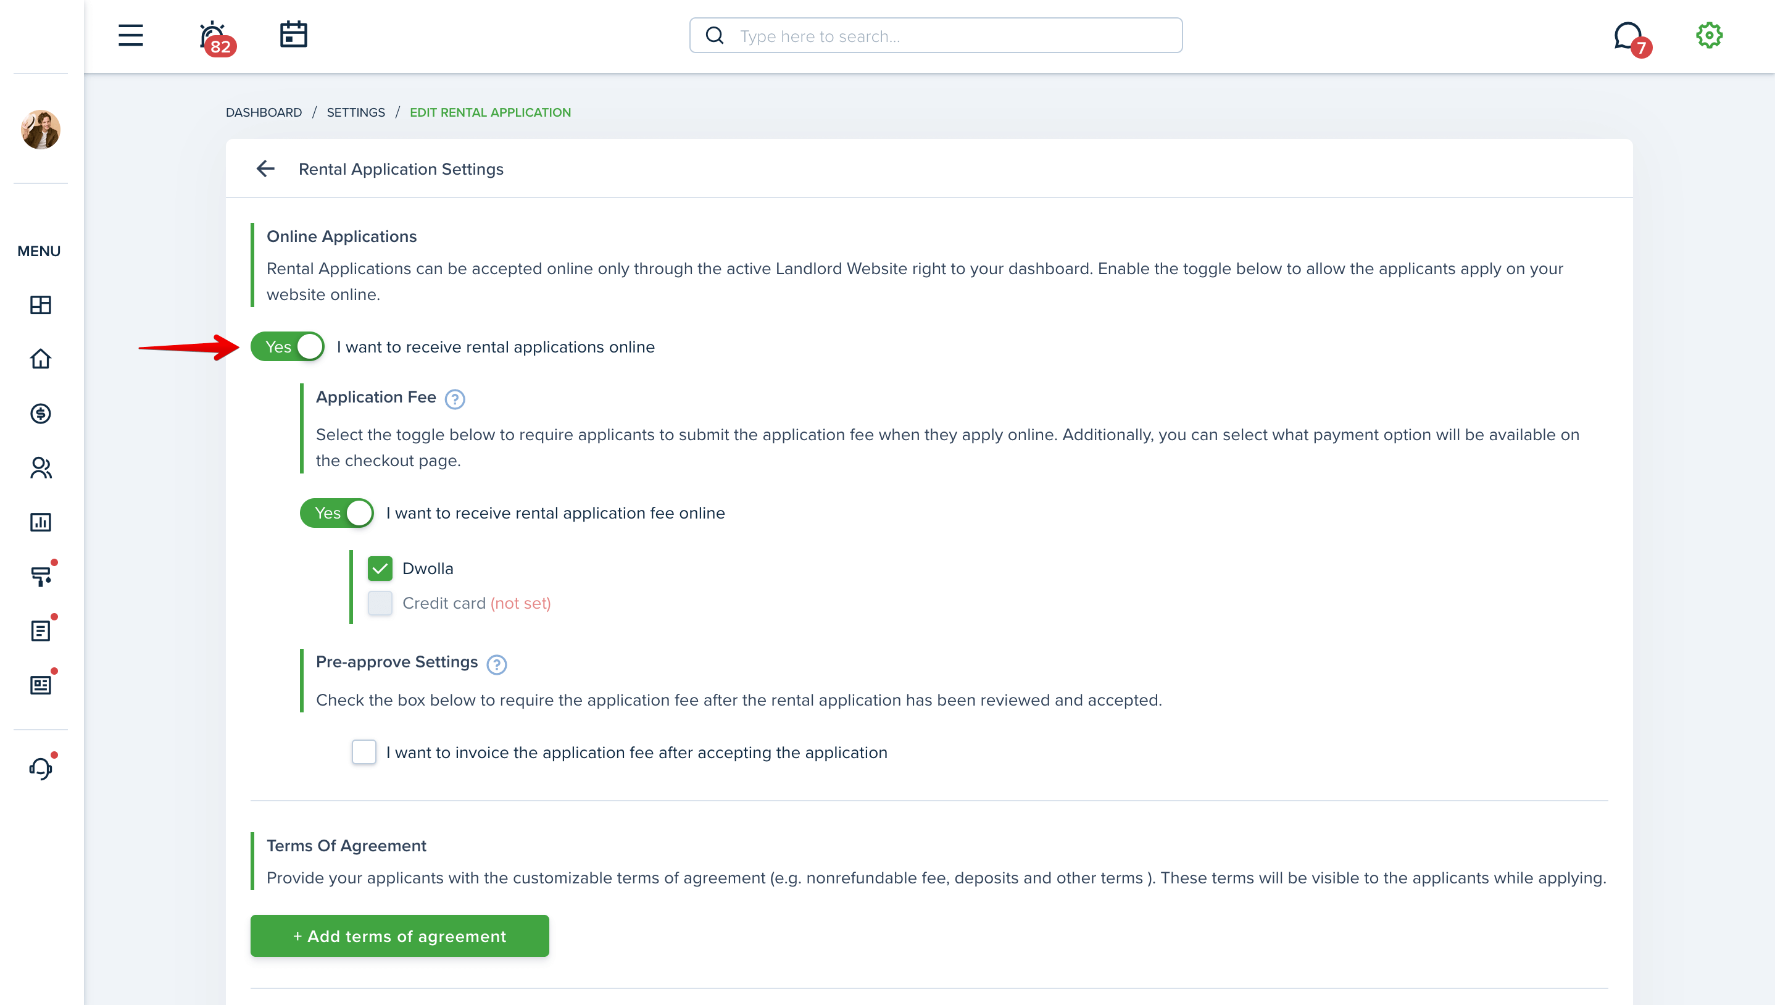Open the tenants people icon in sidebar
The width and height of the screenshot is (1775, 1005).
point(41,468)
